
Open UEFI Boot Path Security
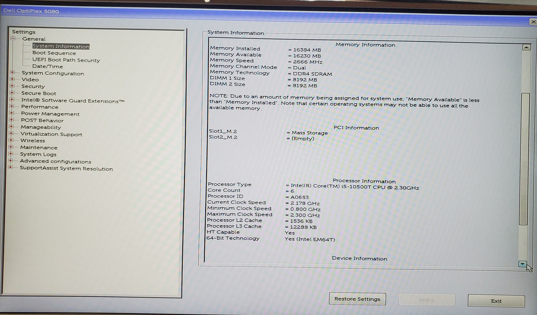pos(66,60)
